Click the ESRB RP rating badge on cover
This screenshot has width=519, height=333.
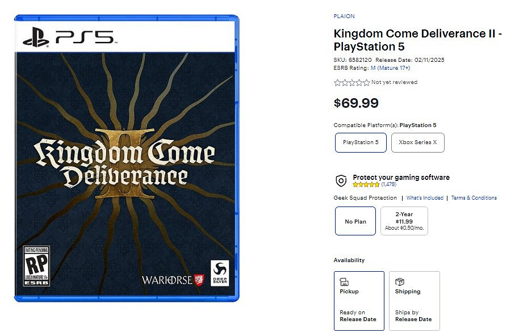[x=36, y=266]
